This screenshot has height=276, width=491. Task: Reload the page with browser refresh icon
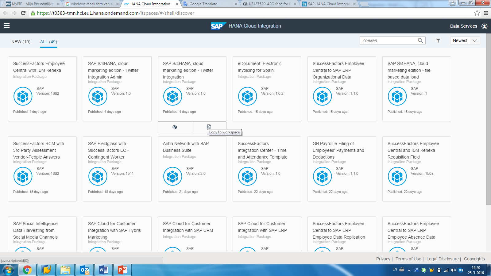tap(23, 13)
